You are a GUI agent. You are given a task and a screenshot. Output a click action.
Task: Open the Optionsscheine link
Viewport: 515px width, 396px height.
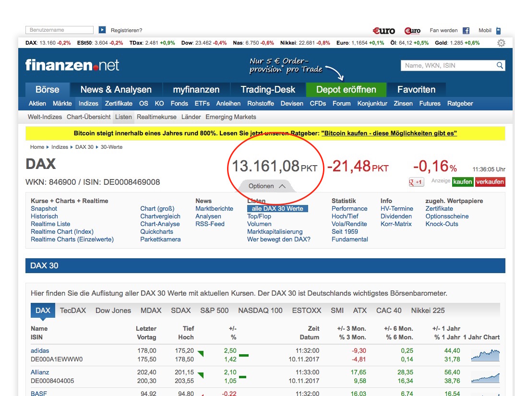(x=447, y=216)
